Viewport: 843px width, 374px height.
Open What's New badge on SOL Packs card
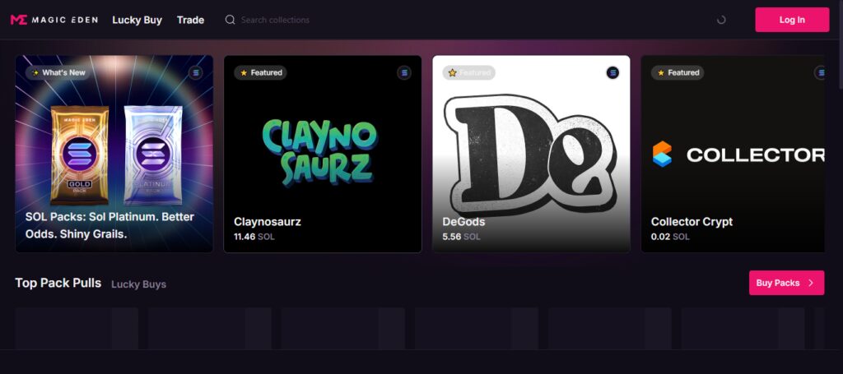tap(58, 72)
